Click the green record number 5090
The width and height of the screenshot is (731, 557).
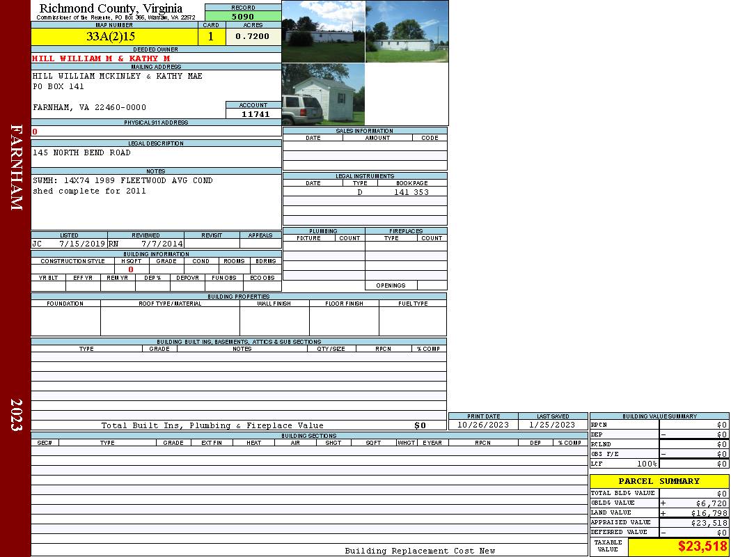click(243, 16)
